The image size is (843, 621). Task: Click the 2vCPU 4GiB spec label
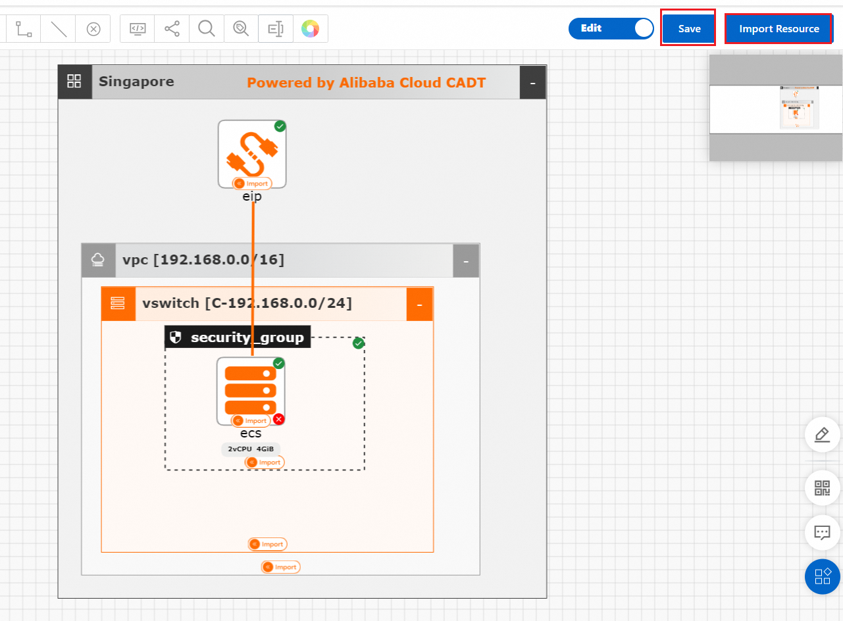[x=251, y=449]
